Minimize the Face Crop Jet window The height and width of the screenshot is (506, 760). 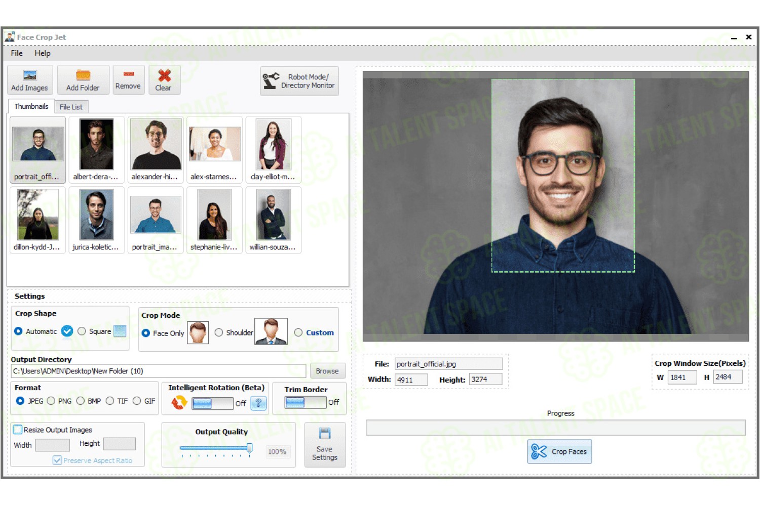pos(734,37)
